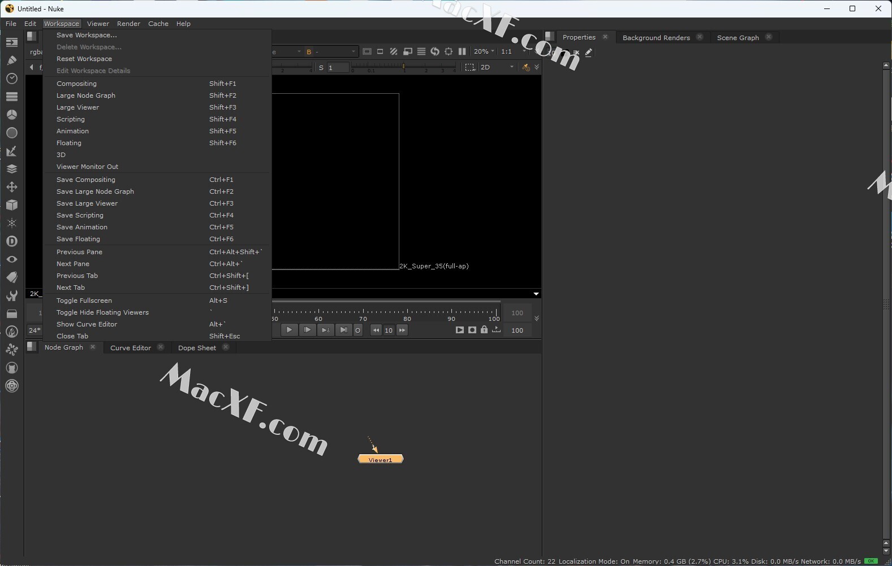This screenshot has height=566, width=892.
Task: Toggle region of interest dashed box
Action: pos(470,67)
